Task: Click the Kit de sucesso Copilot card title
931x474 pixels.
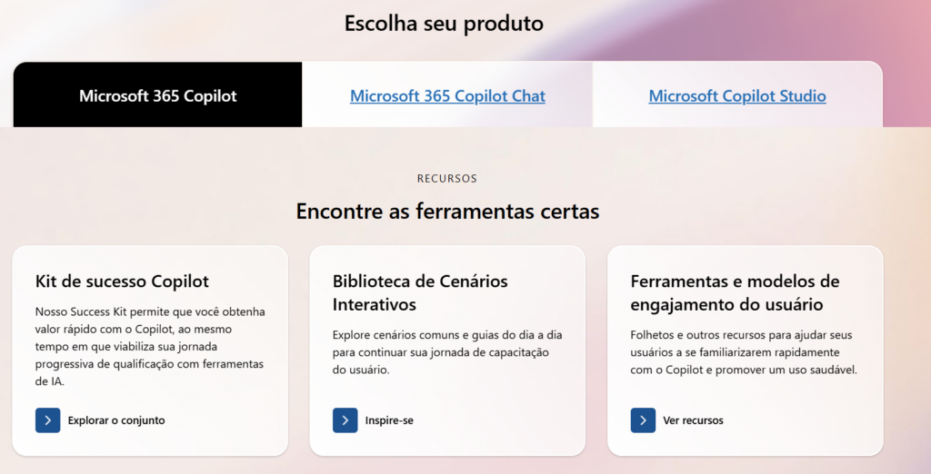Action: [122, 281]
